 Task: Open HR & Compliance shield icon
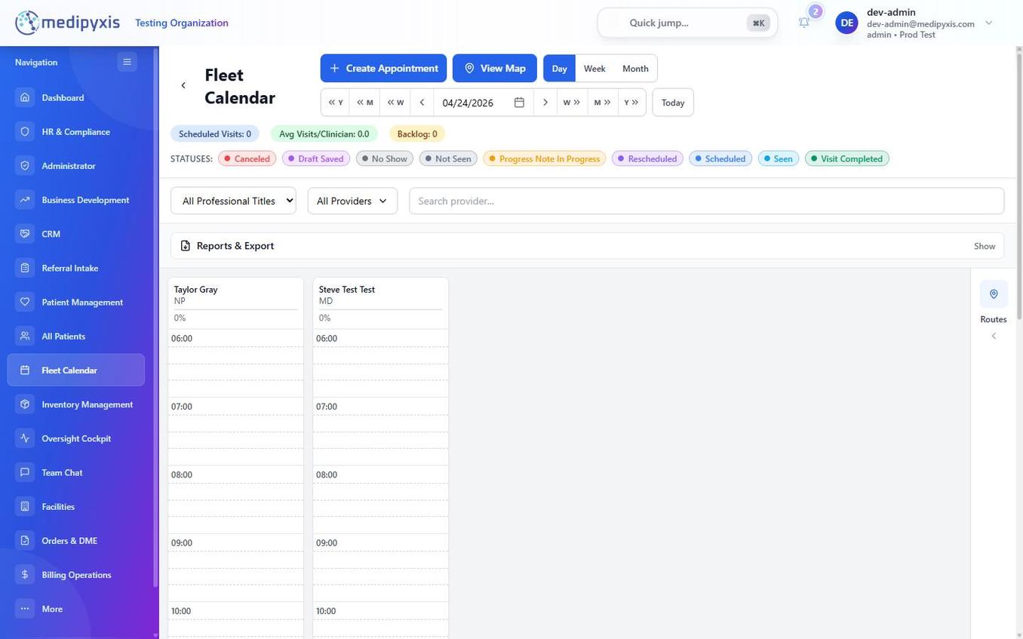[25, 131]
